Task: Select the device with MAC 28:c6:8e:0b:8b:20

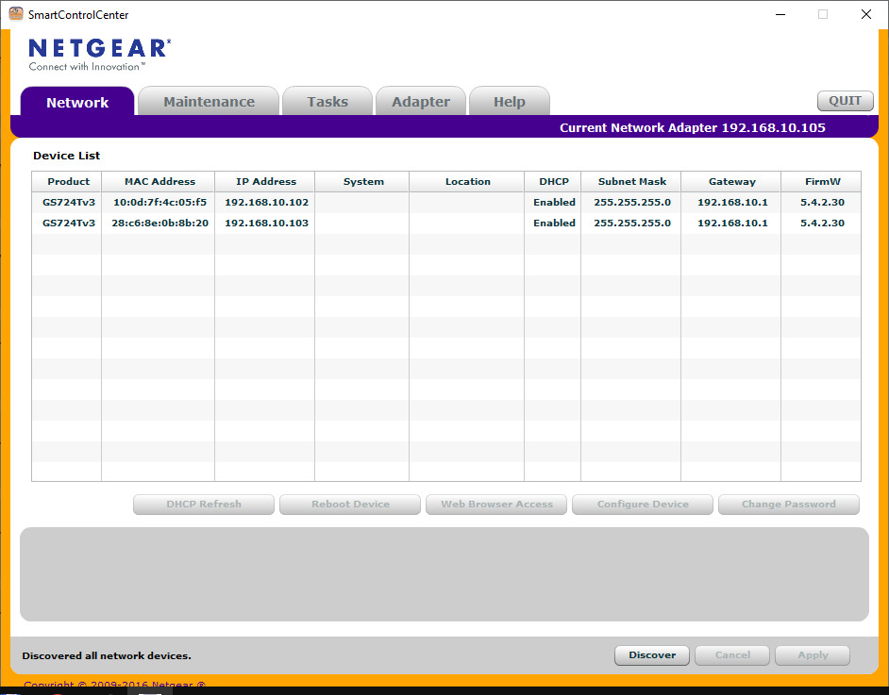Action: point(159,223)
